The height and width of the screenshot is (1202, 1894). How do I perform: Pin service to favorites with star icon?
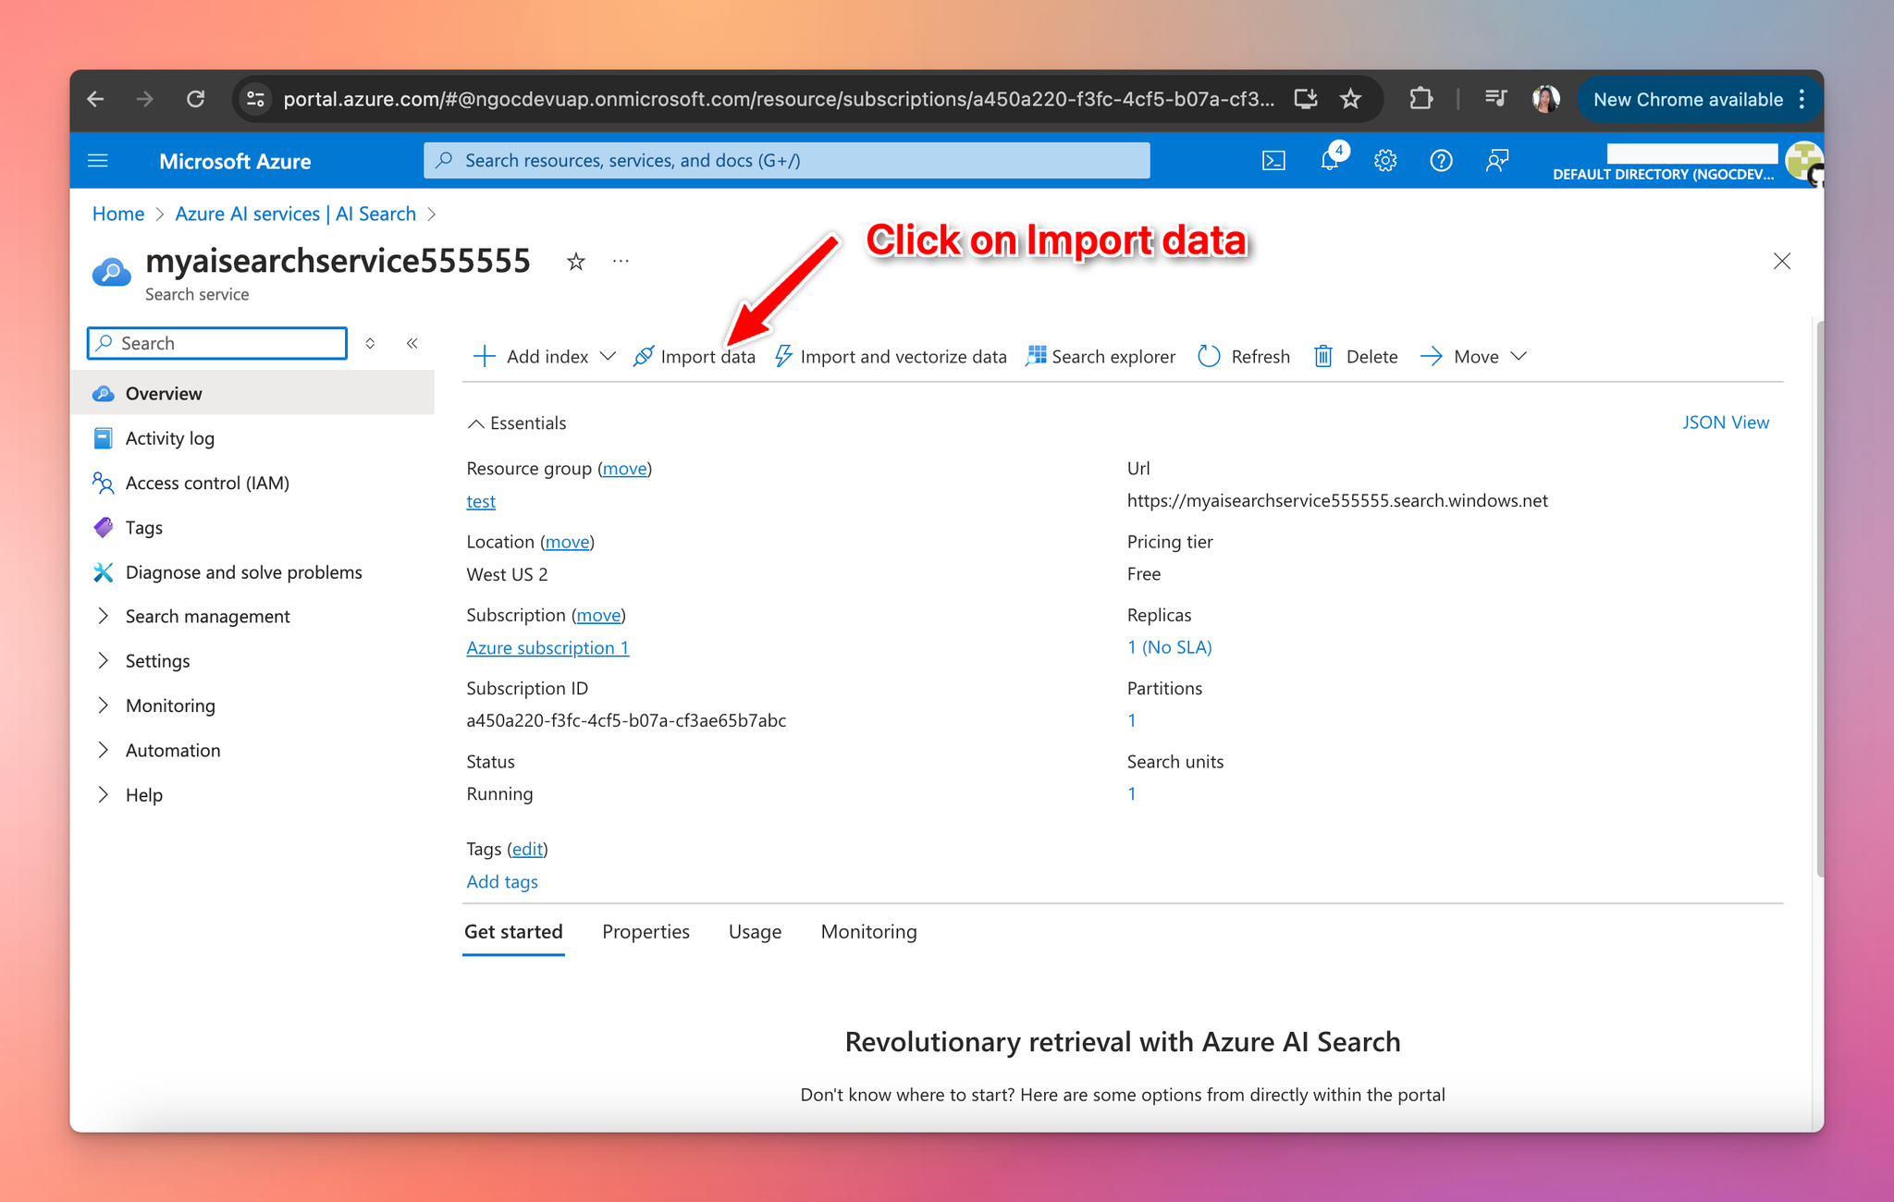tap(576, 262)
